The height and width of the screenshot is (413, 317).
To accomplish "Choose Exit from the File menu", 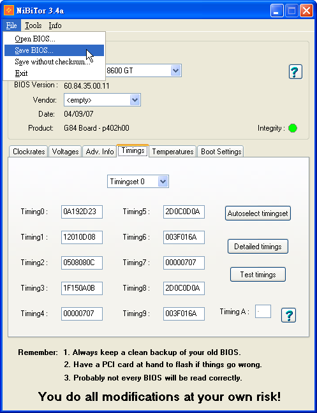I will point(54,73).
